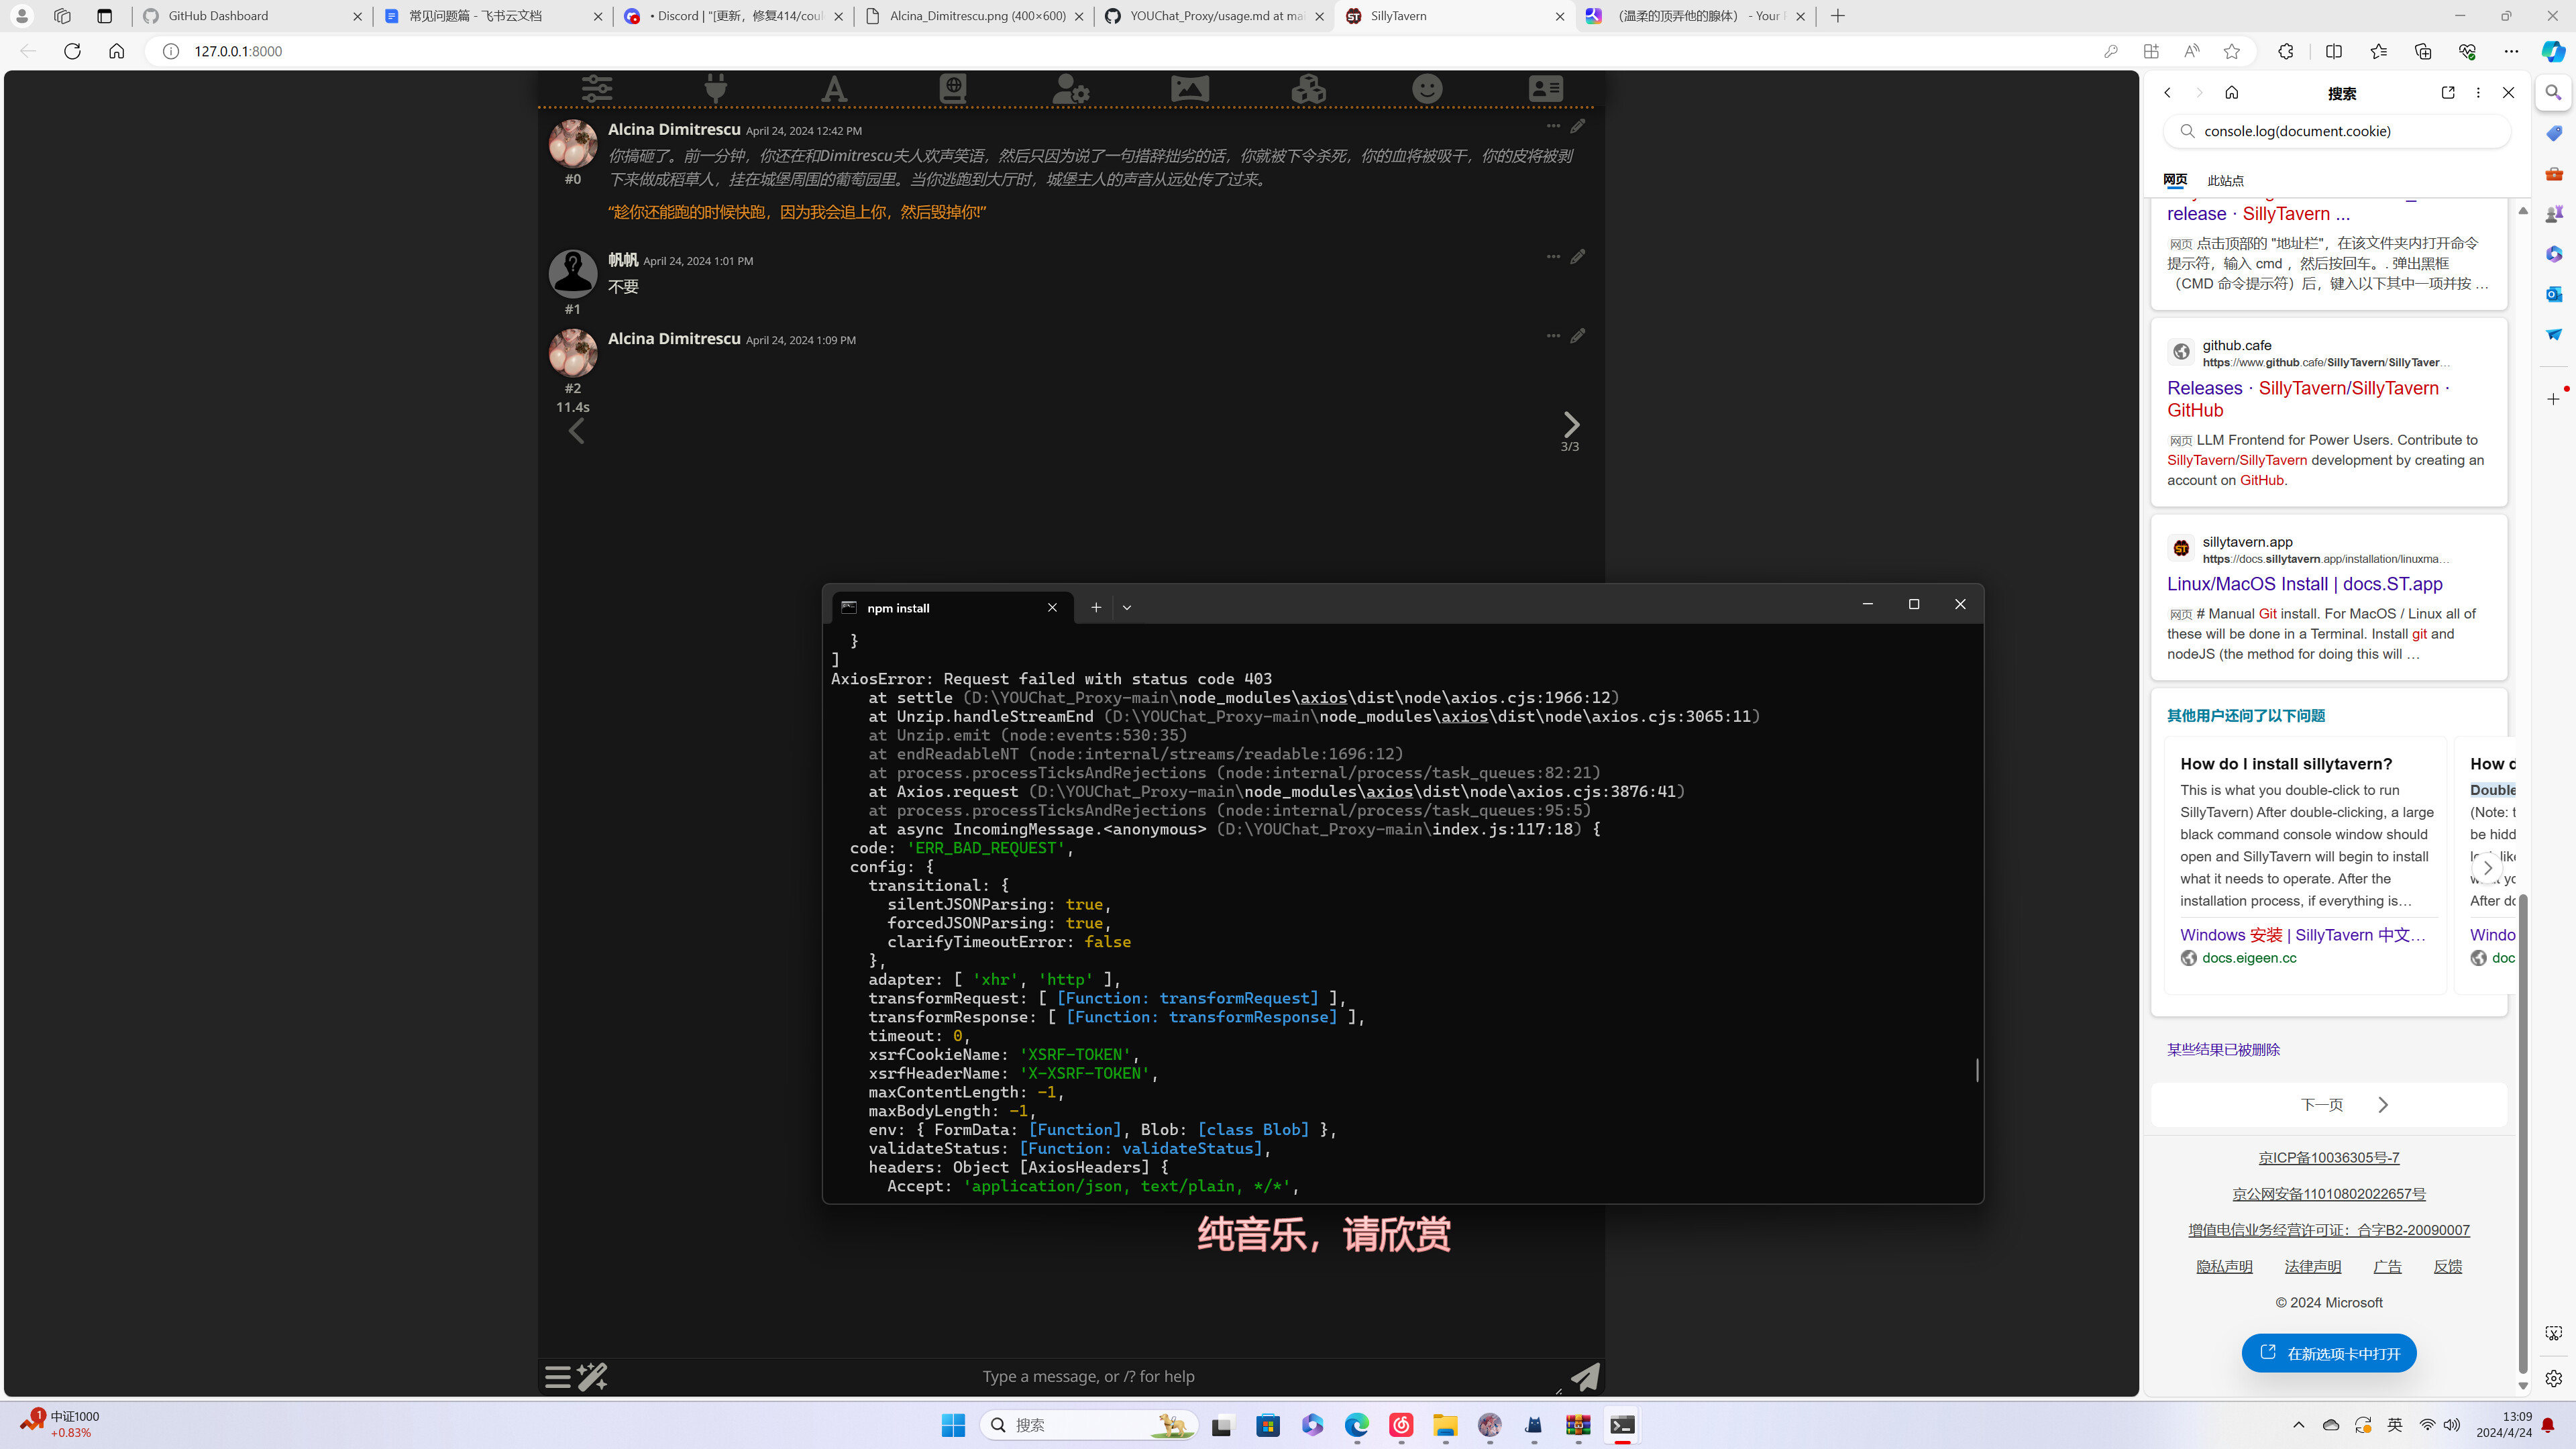Open the Backgrounds picker image icon
This screenshot has height=1449, width=2576.
tap(1189, 88)
